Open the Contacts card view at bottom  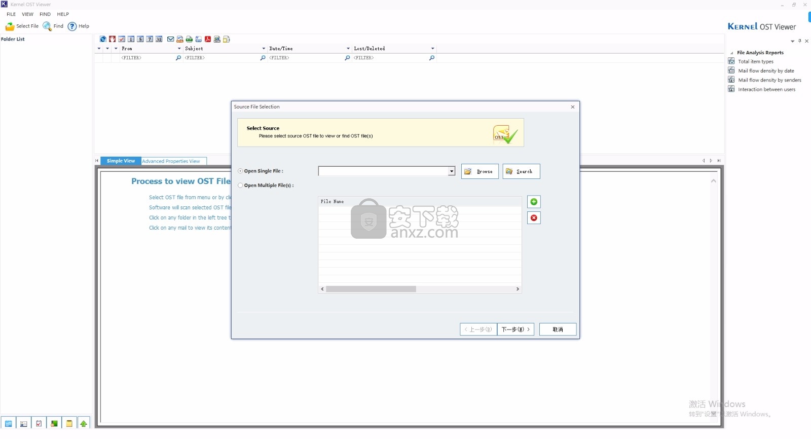coord(23,423)
